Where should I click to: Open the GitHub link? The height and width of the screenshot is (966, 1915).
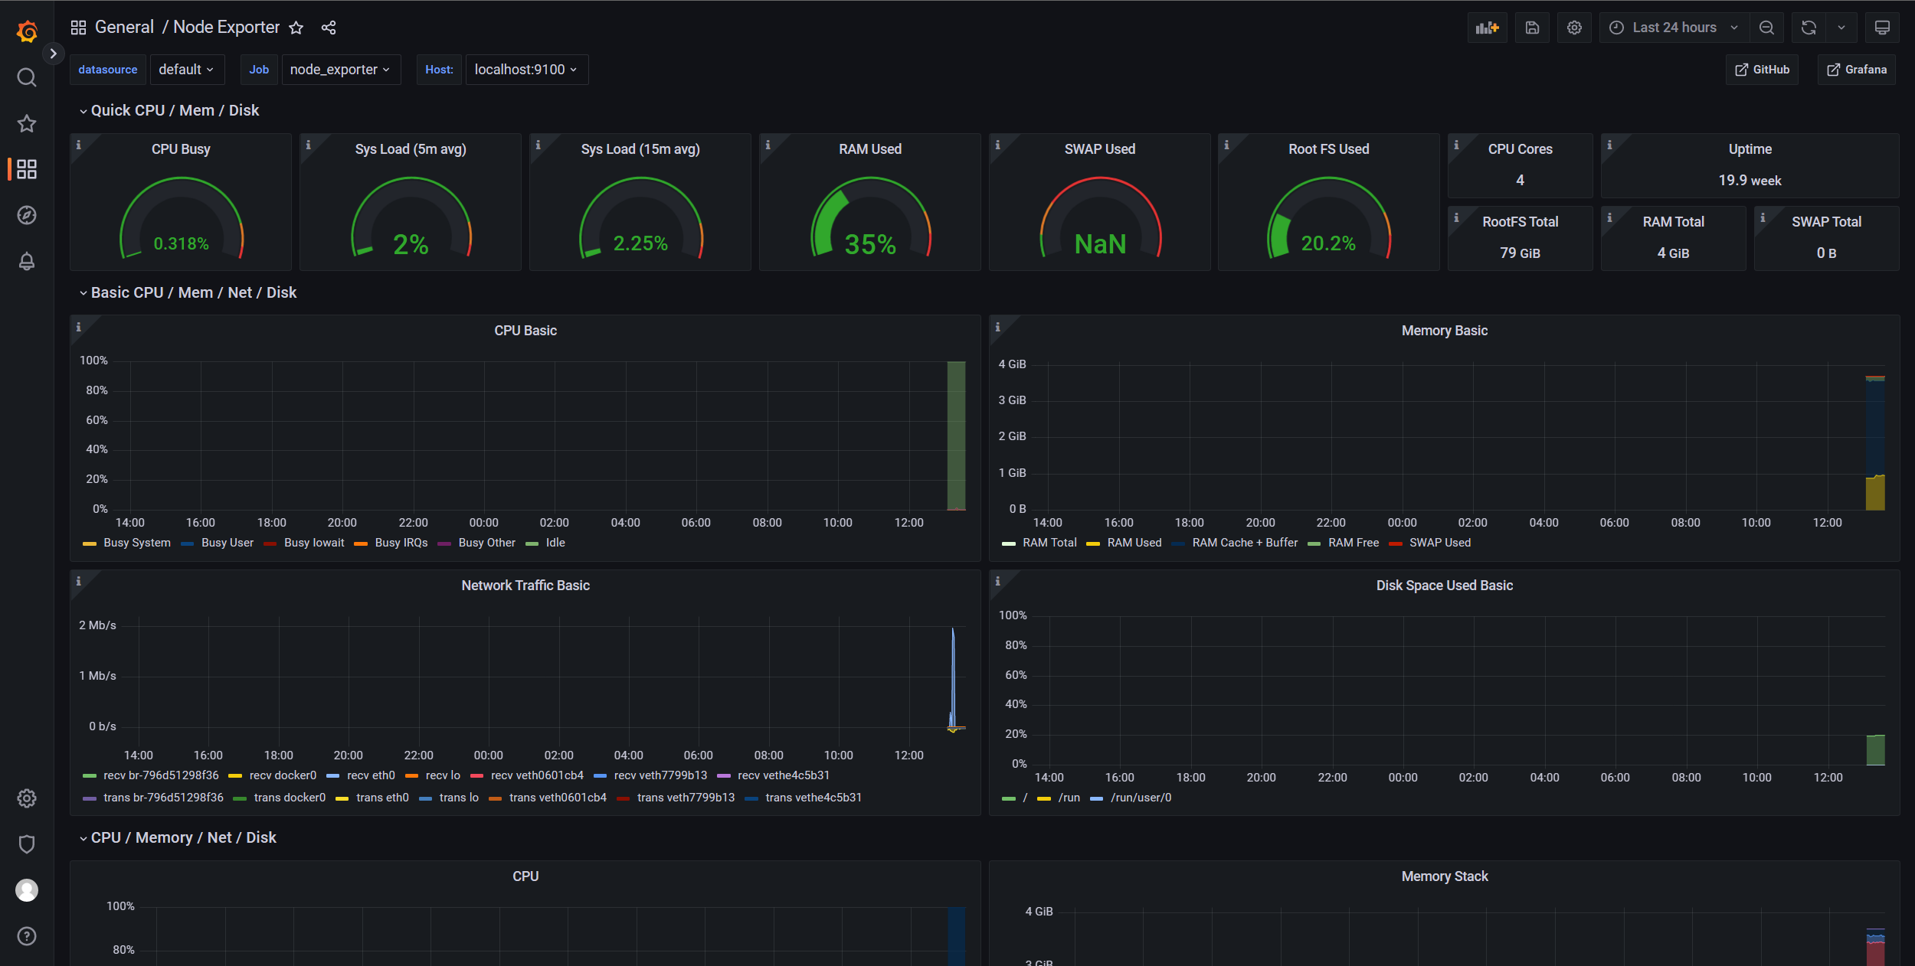click(x=1762, y=70)
